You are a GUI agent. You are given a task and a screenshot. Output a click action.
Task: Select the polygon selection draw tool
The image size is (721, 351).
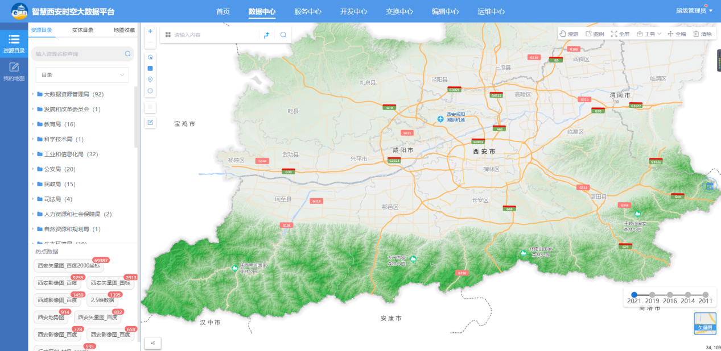(150, 57)
